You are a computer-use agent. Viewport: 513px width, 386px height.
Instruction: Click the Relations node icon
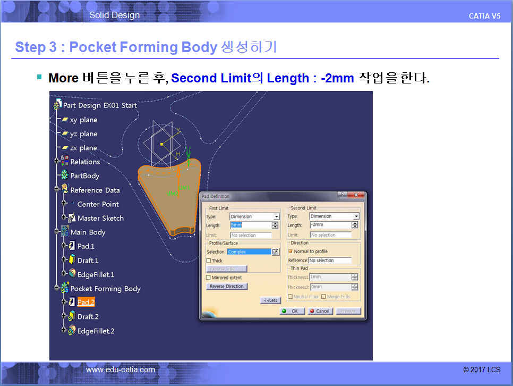click(x=64, y=162)
